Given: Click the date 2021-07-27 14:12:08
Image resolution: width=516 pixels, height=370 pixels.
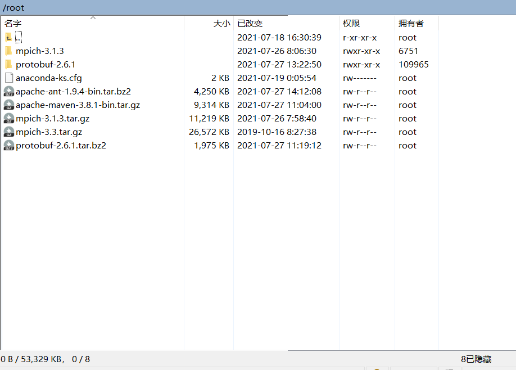Looking at the screenshot, I should click(x=279, y=92).
